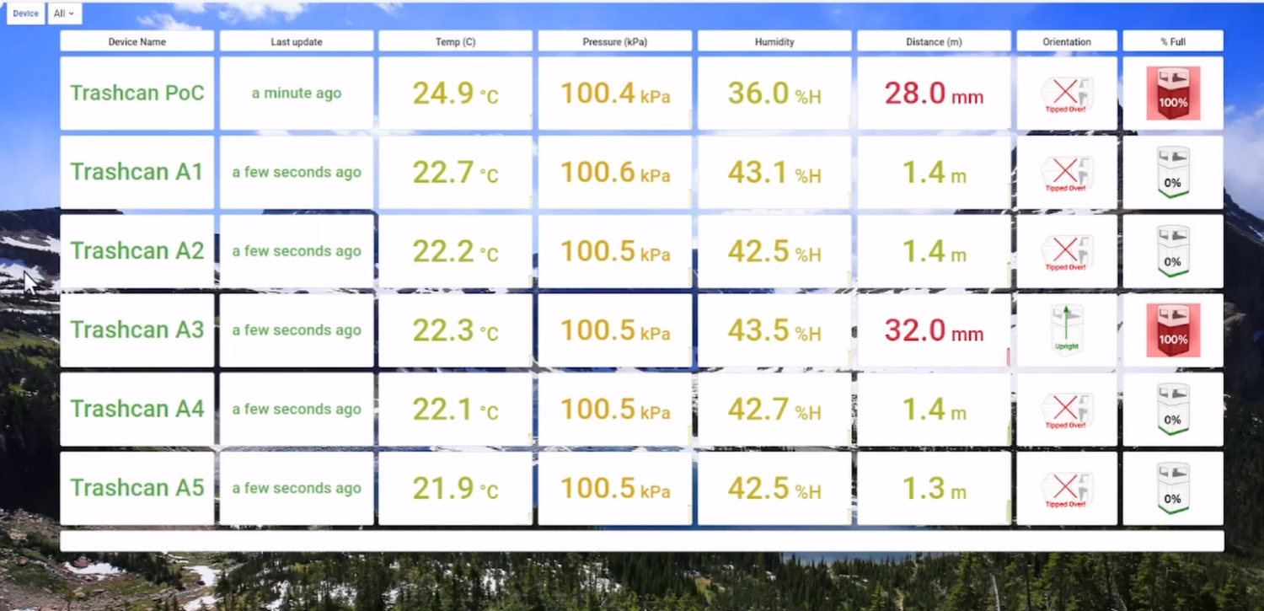Click the Tipped Over icon for Trashcan A5
Viewport: 1264px width, 611px height.
1066,489
